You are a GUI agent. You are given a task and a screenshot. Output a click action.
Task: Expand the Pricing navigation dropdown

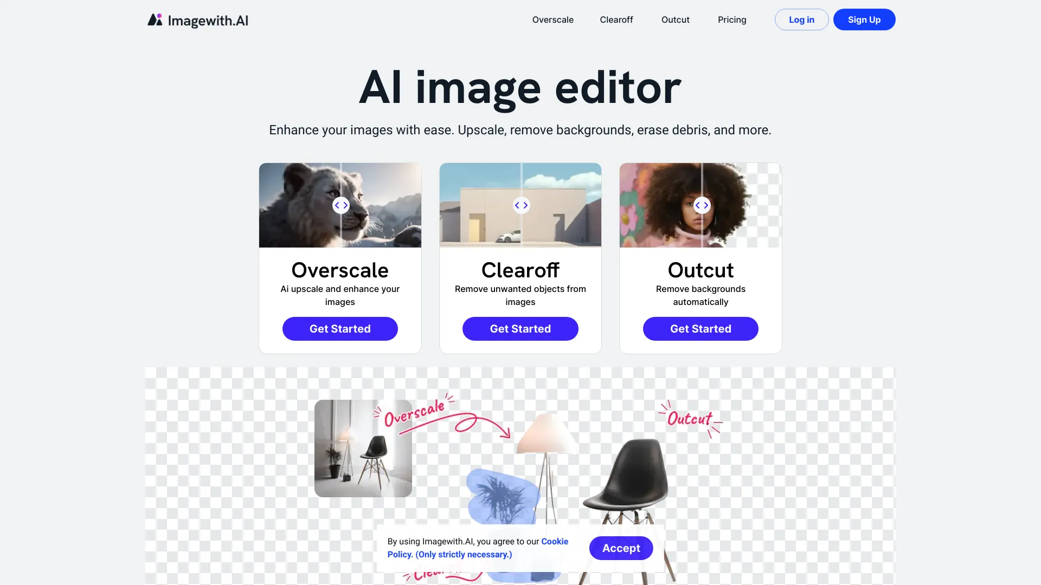click(731, 19)
